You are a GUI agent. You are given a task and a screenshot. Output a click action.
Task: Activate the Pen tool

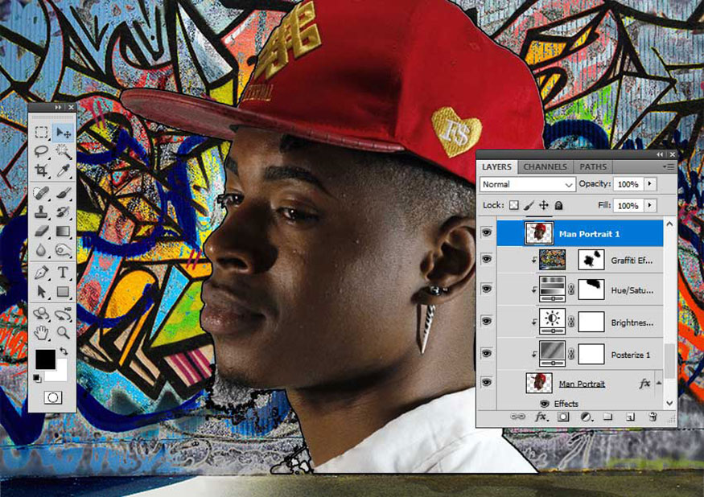41,272
